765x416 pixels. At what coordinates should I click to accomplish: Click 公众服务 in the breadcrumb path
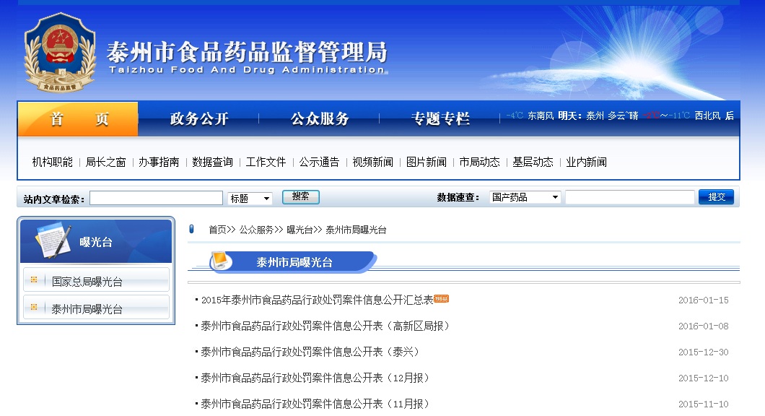256,230
